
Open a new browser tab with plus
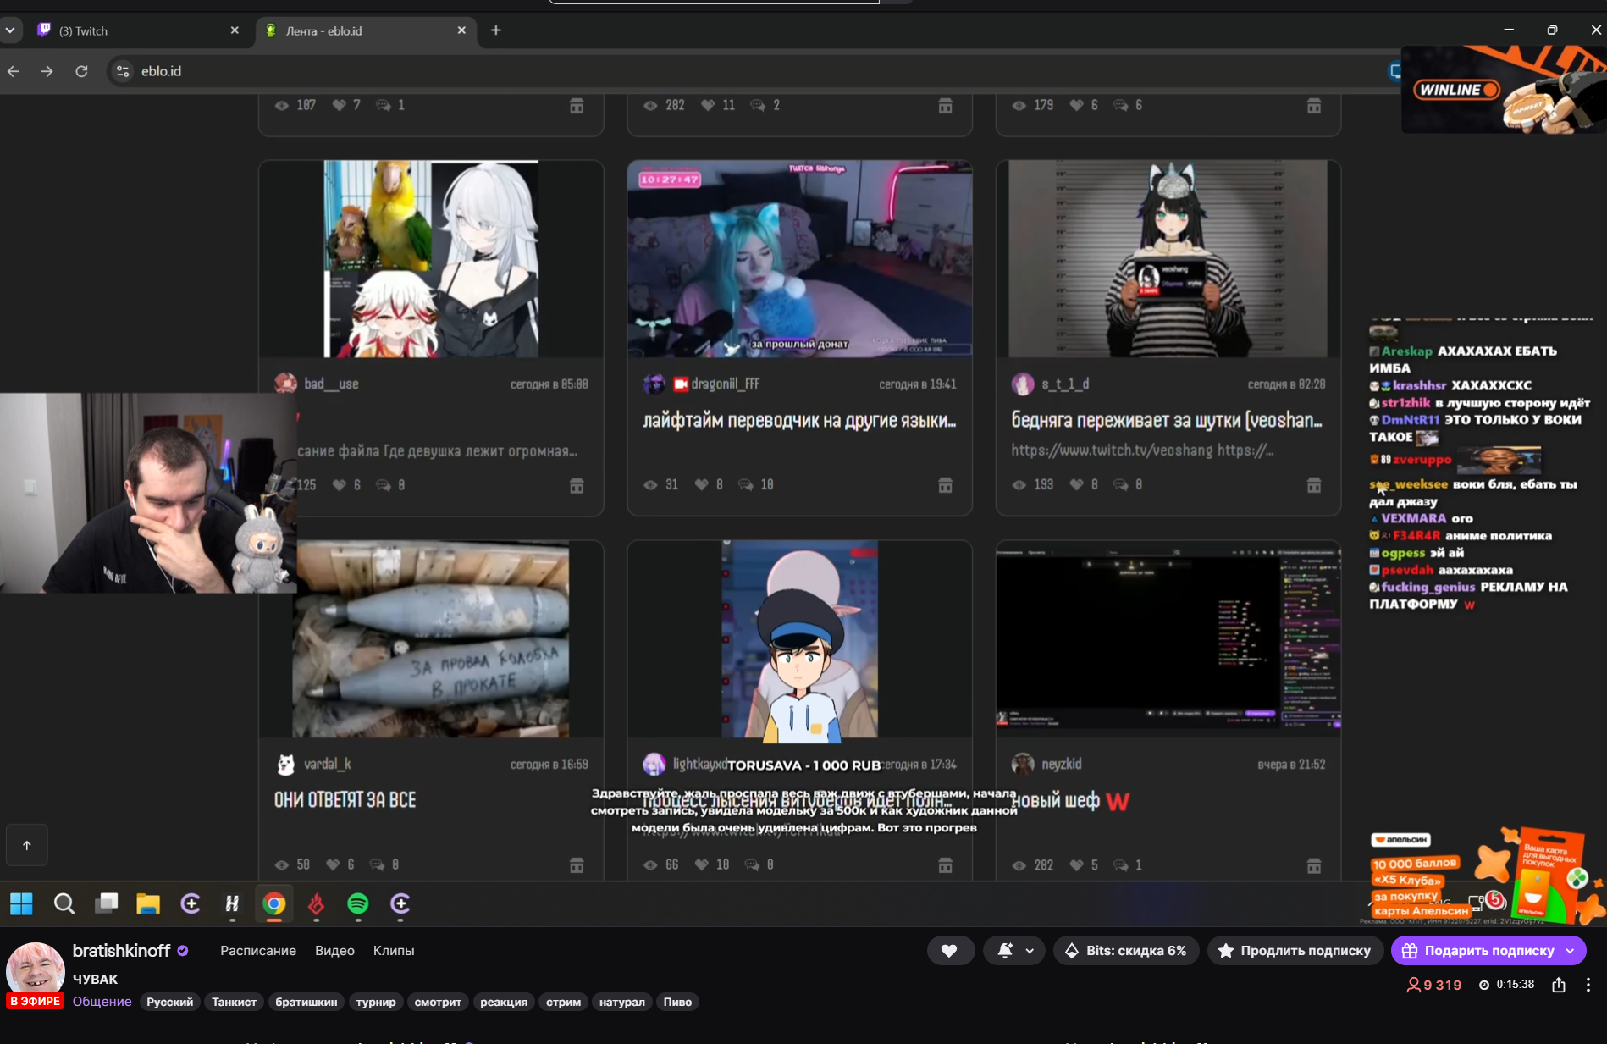click(496, 30)
